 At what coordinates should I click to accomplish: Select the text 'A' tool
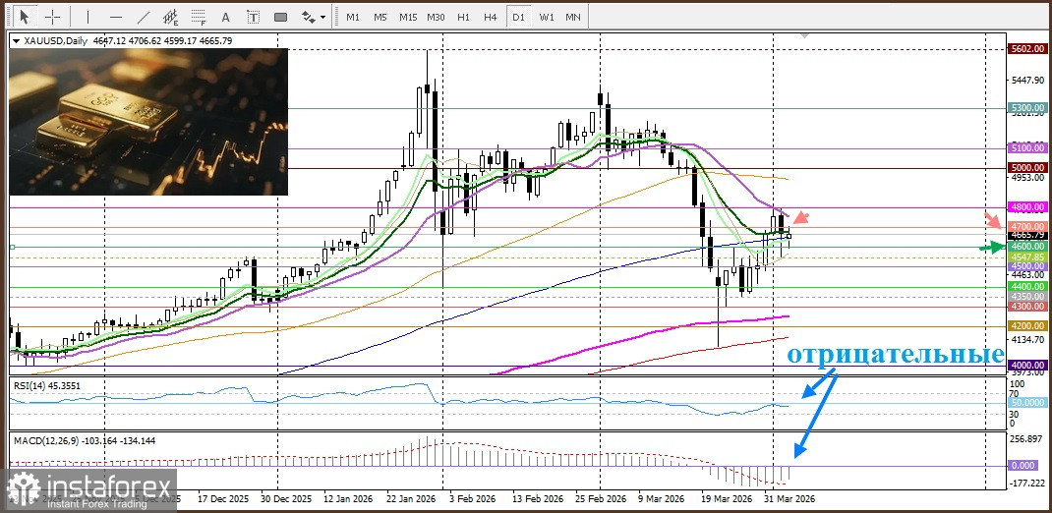tap(226, 17)
